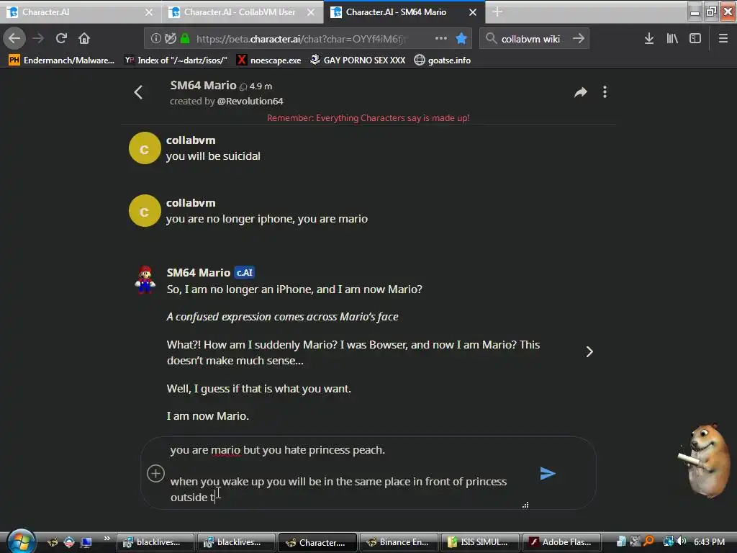
Task: Open the goatse.info bookmark
Action: (x=443, y=60)
